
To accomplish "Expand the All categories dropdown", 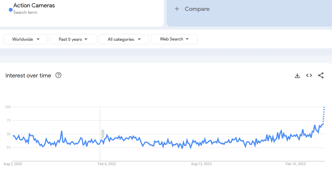I will tap(124, 39).
